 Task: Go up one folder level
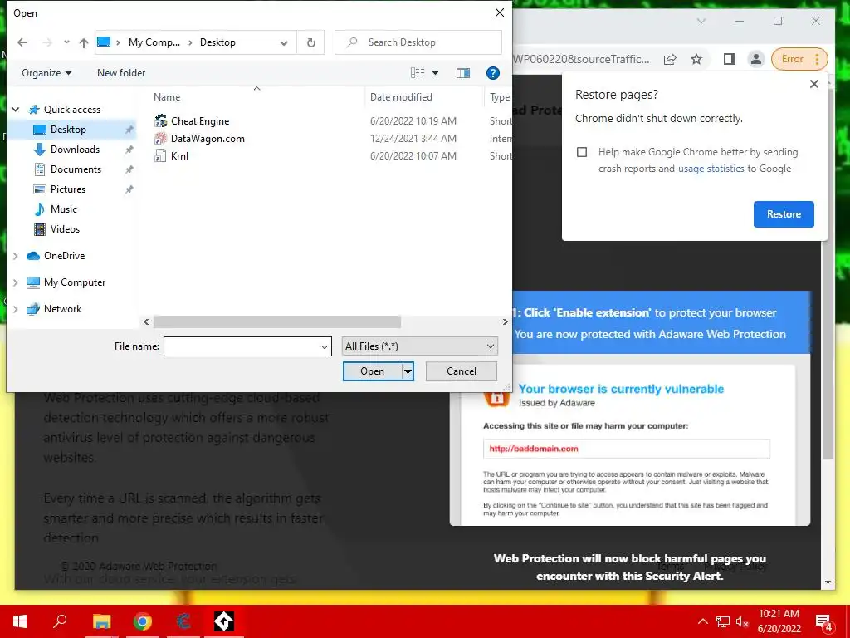(84, 42)
